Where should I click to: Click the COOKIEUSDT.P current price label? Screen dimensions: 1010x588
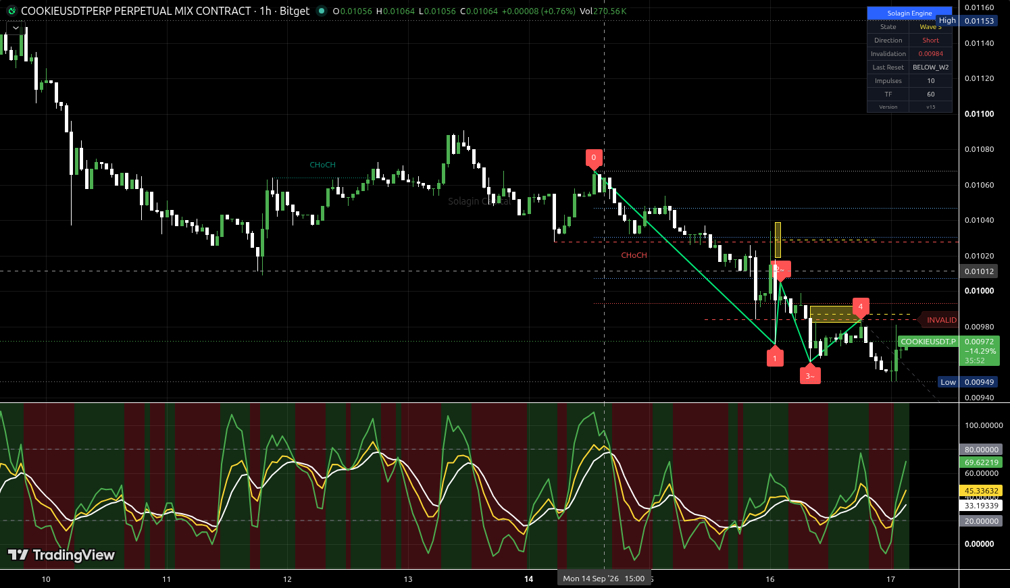click(x=928, y=342)
